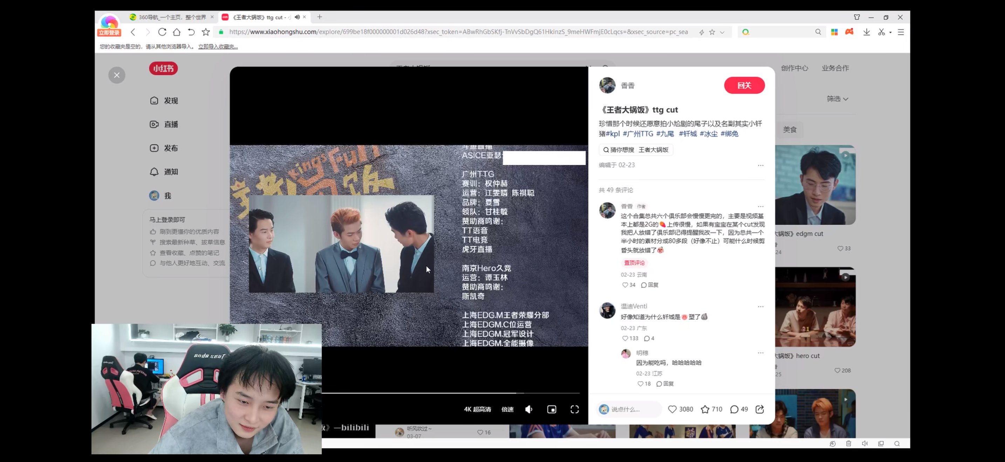
Task: Enter video fullscreen mode
Action: 575,409
